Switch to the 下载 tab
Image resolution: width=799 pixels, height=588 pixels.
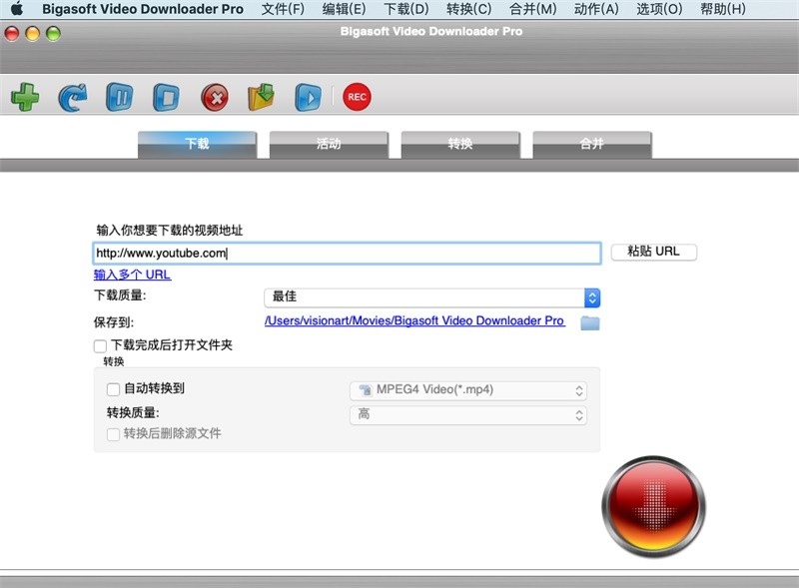(x=197, y=144)
